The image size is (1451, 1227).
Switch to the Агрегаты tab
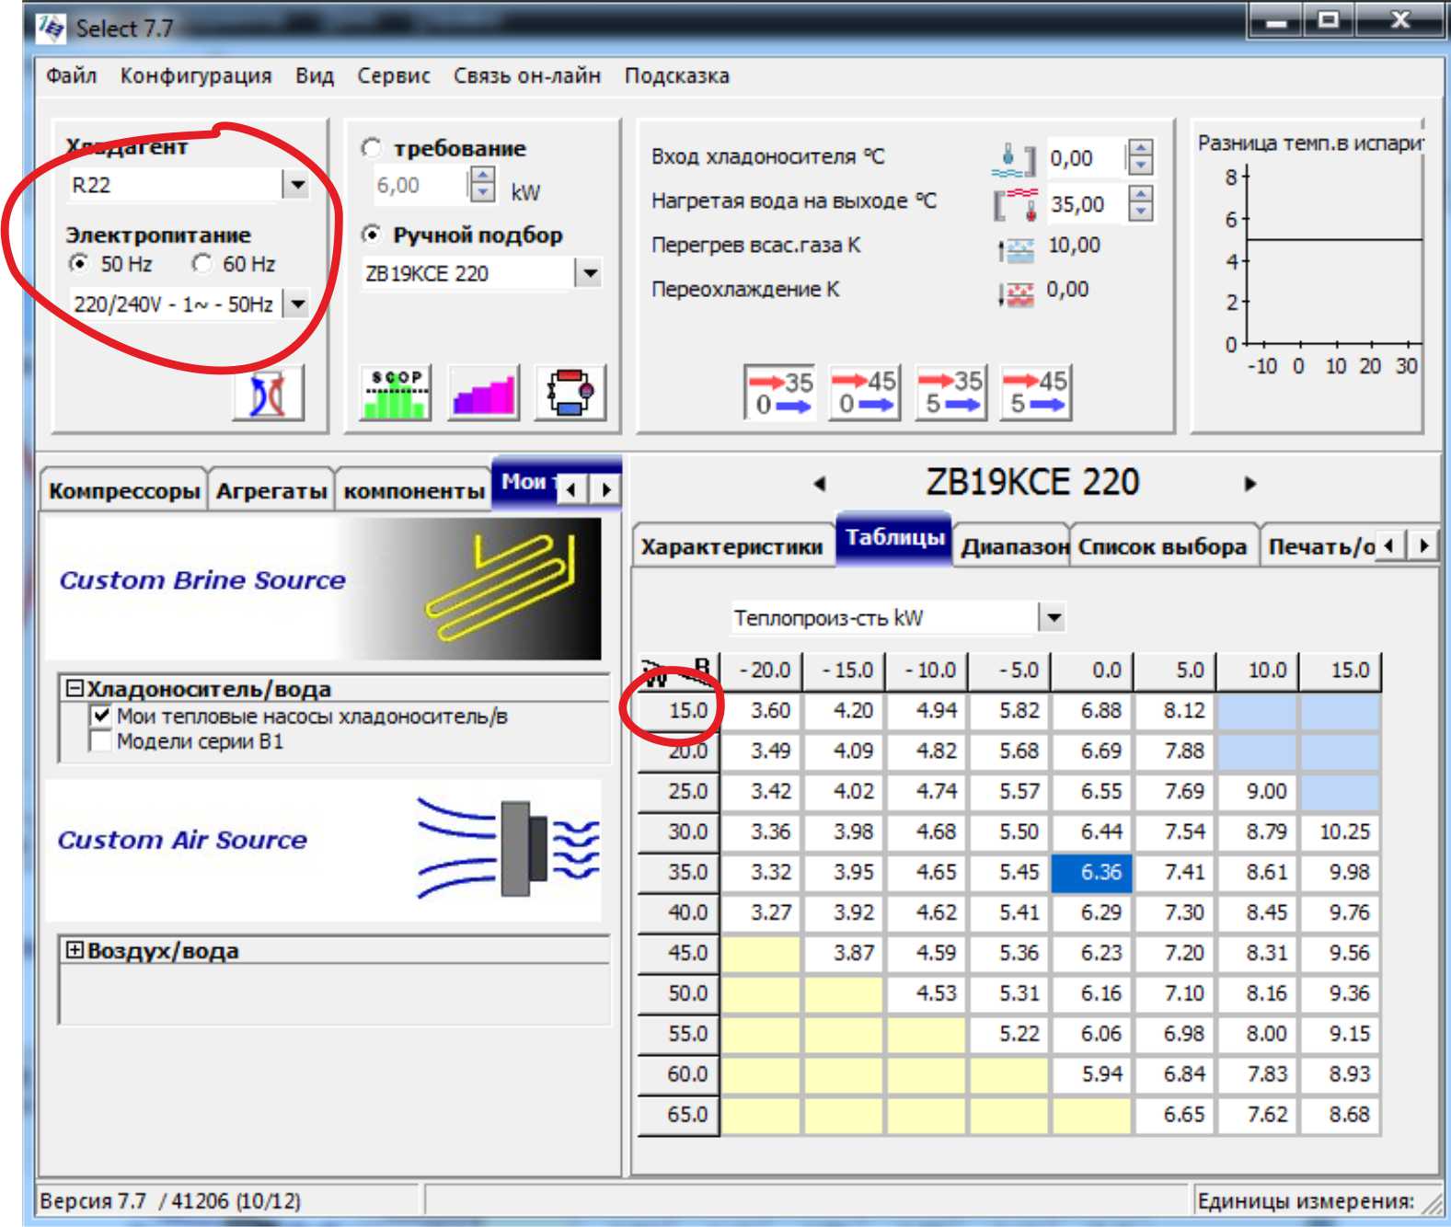click(x=271, y=490)
